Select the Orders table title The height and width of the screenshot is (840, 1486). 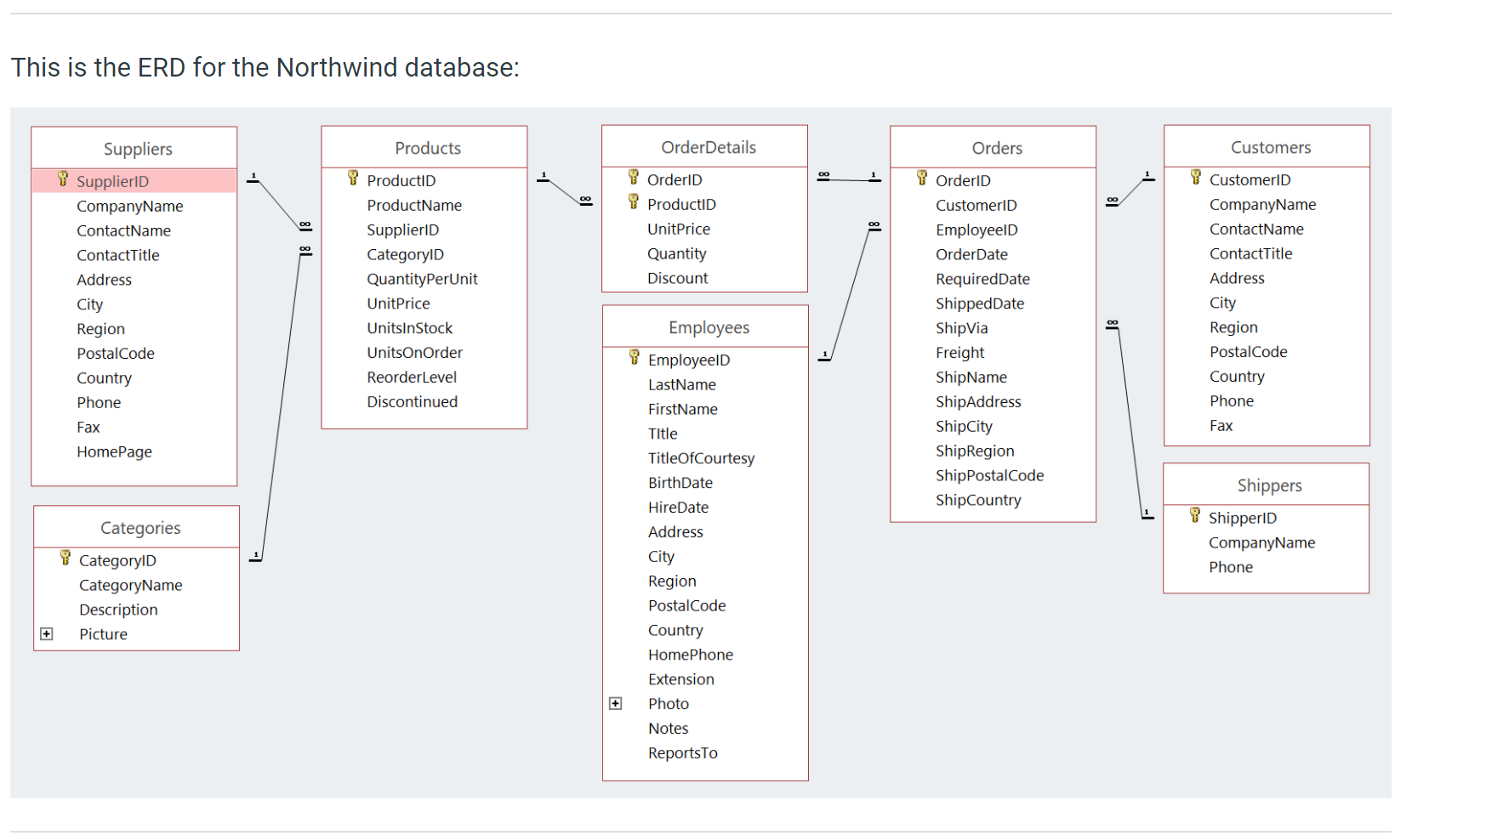point(997,149)
